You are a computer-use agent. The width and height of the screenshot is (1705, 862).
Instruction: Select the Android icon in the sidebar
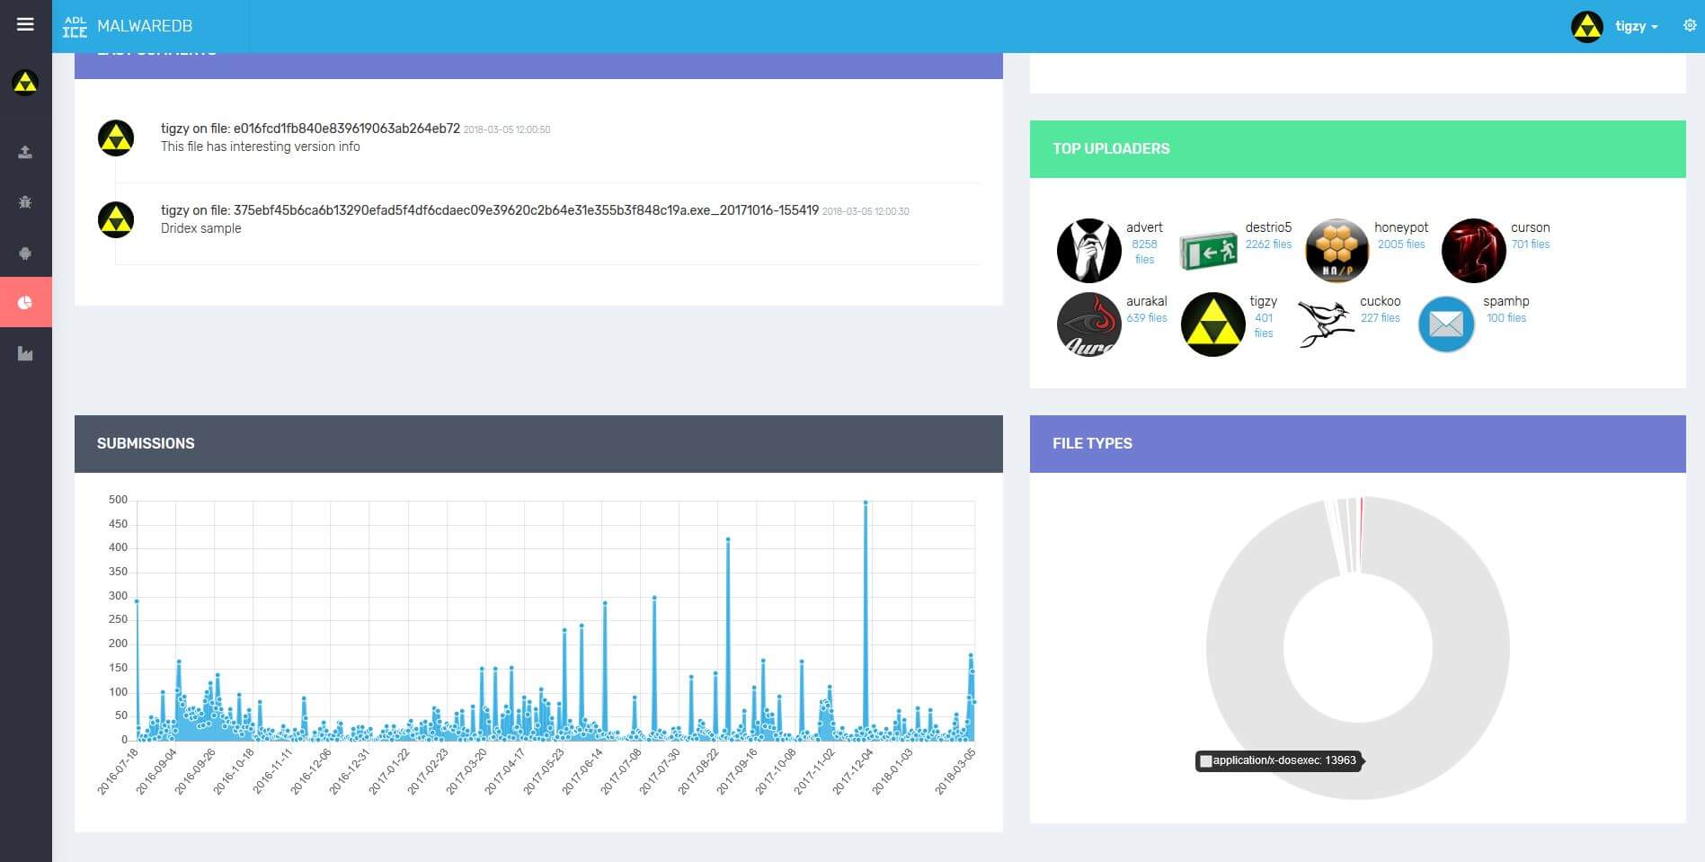tap(25, 253)
